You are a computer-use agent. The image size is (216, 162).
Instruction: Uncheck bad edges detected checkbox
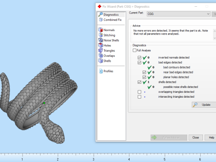139,63
